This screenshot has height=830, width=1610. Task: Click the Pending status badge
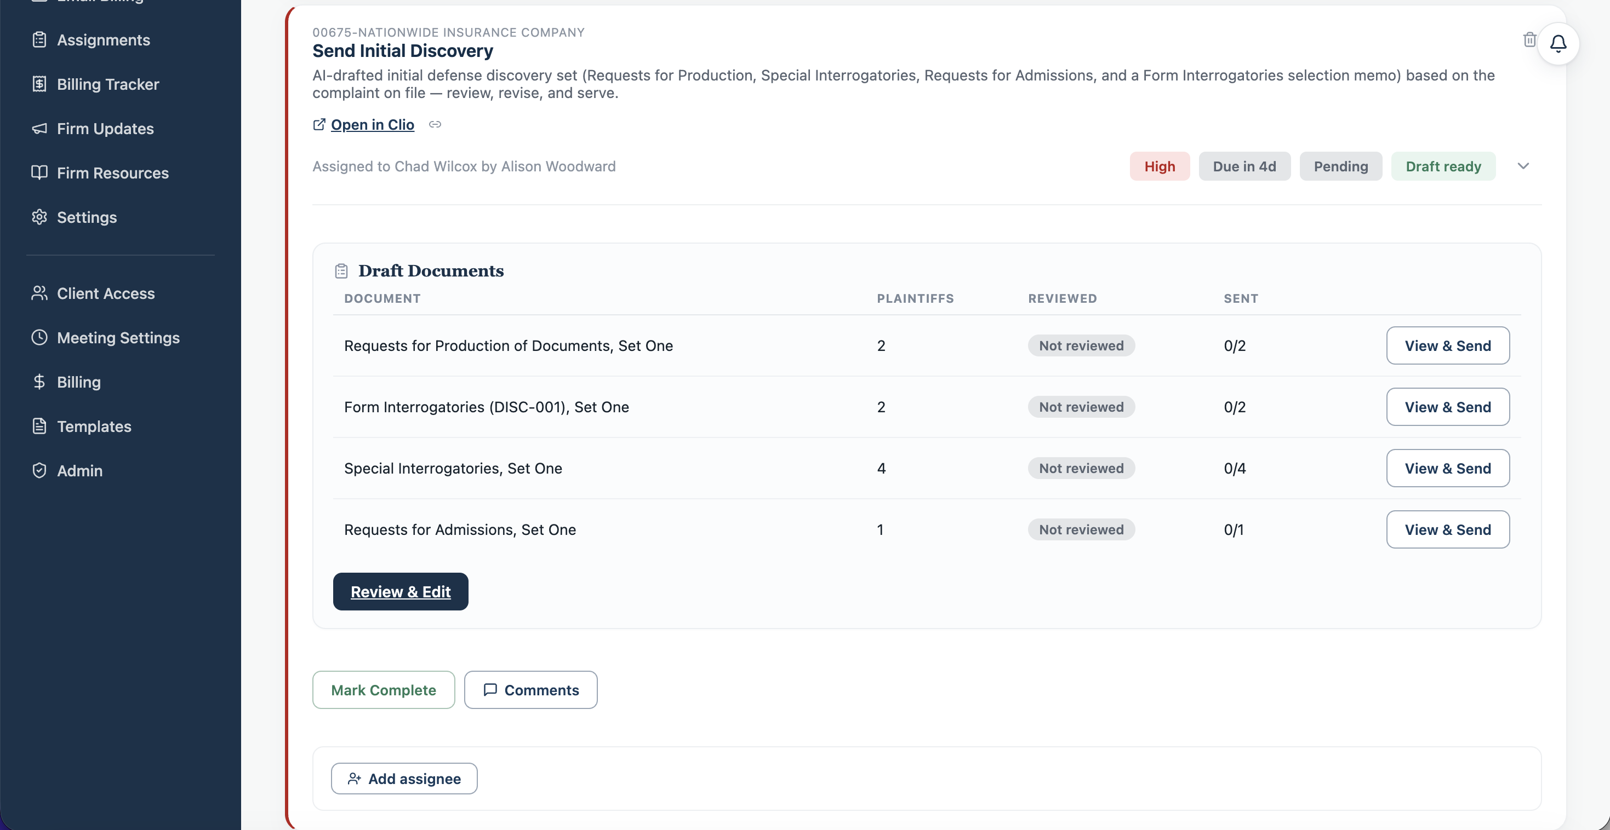[x=1340, y=166]
